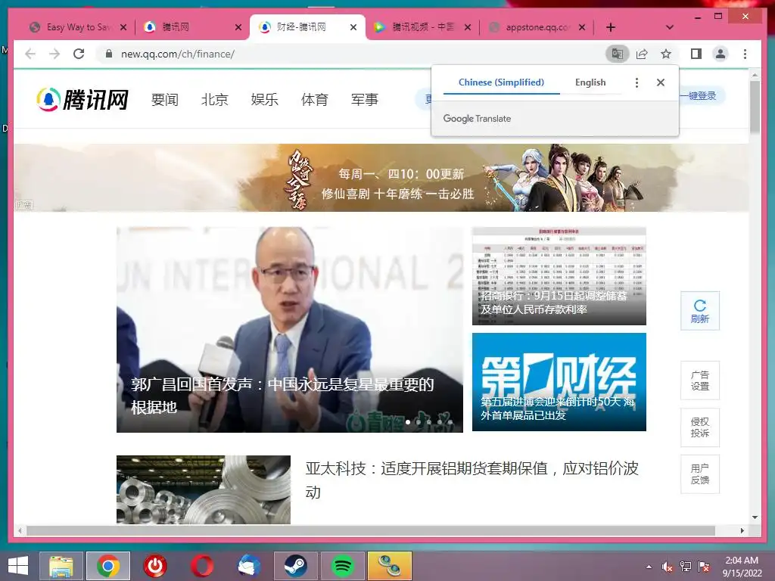Select Chinese (Simplified) in translate popup
The image size is (775, 581).
pyautogui.click(x=501, y=82)
